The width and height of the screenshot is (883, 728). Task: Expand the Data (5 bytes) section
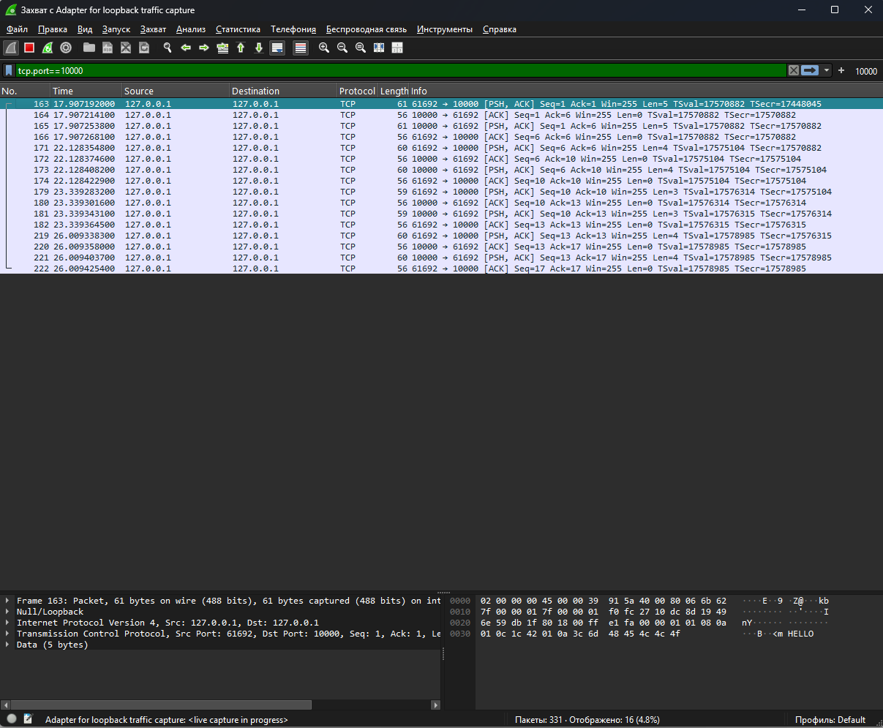7,645
